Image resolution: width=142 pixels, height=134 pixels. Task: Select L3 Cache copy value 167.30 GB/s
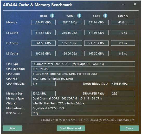click(x=96, y=53)
